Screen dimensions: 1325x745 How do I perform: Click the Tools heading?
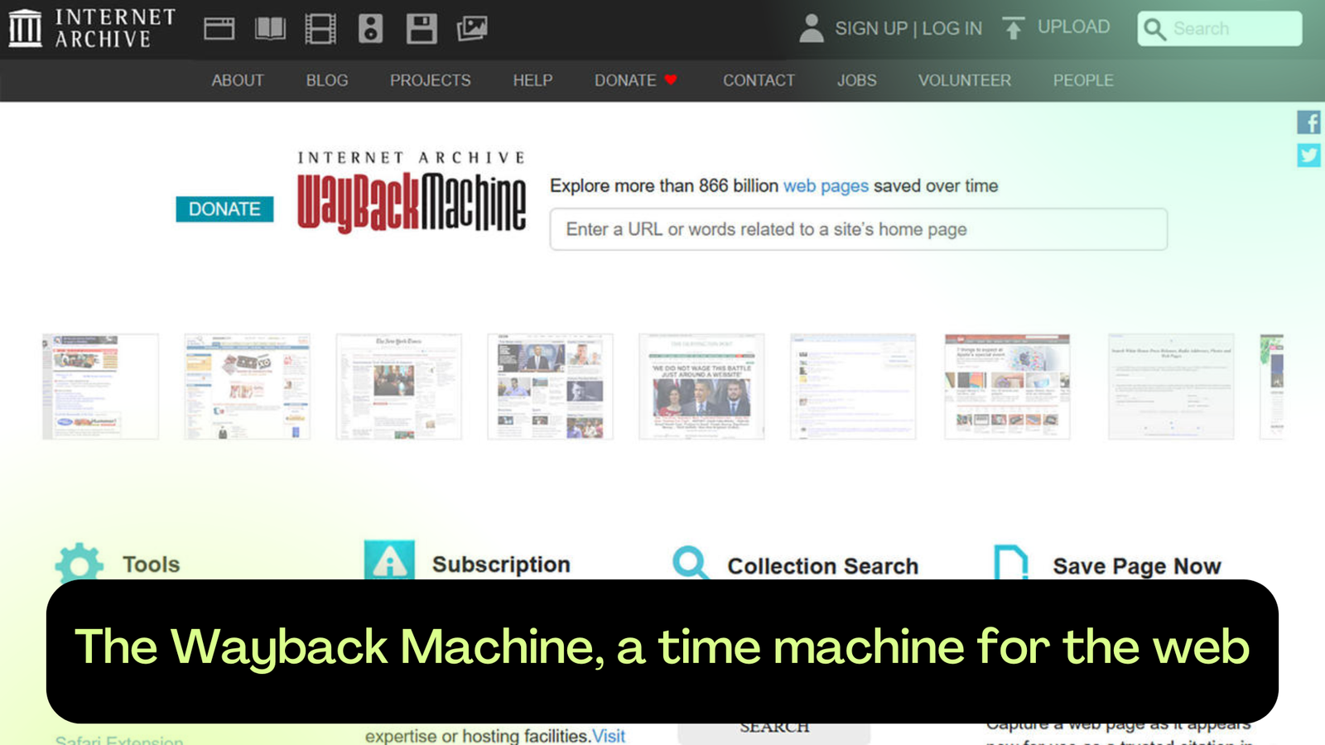pyautogui.click(x=151, y=564)
